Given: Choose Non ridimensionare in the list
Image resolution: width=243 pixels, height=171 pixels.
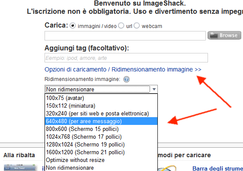Looking at the screenshot, I should 101,168.
